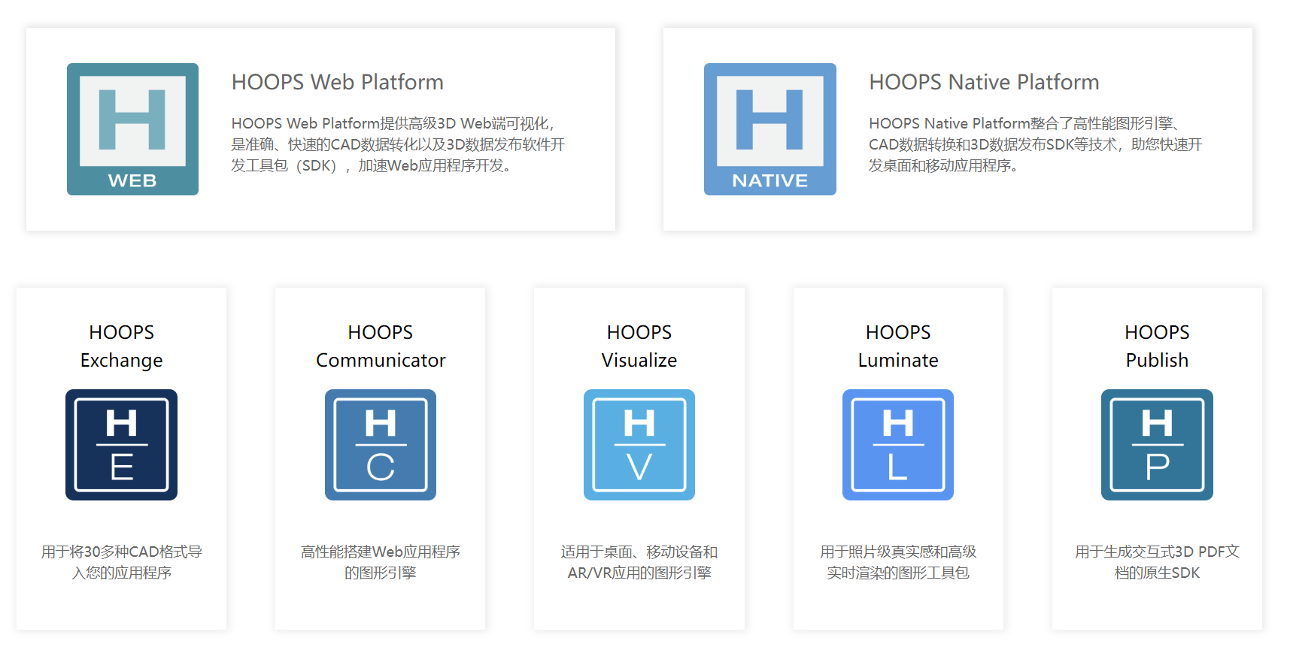
Task: Open the HOOPS Web Platform title link
Action: click(x=337, y=82)
